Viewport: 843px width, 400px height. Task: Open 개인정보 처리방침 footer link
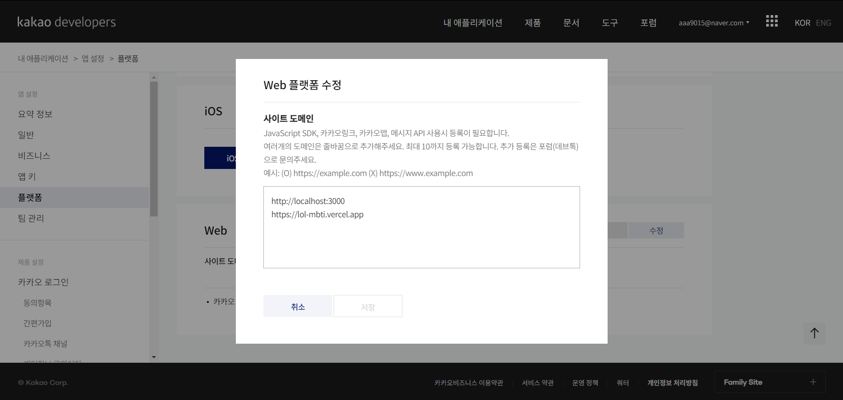click(x=672, y=383)
